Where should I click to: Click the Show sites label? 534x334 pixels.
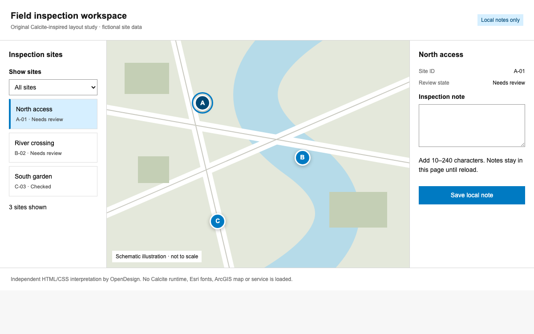pyautogui.click(x=25, y=72)
